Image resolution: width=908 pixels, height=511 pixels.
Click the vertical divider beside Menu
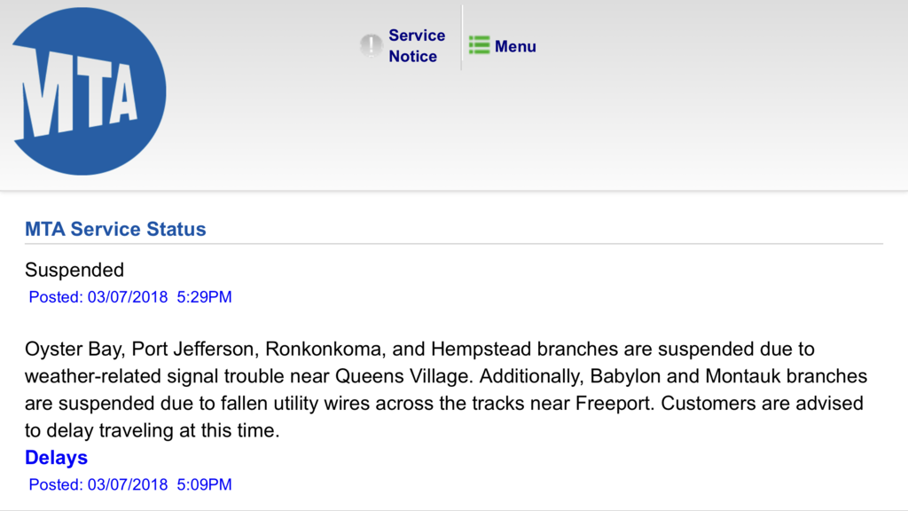pyautogui.click(x=462, y=38)
